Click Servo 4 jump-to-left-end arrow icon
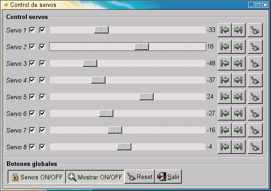Image resolution: width=271 pixels, height=191 pixels. (224, 80)
